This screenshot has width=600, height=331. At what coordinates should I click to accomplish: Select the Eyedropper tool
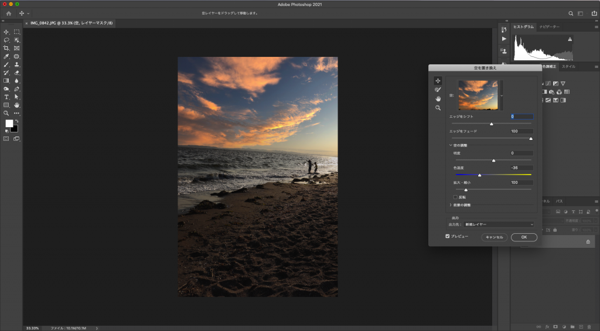6,56
